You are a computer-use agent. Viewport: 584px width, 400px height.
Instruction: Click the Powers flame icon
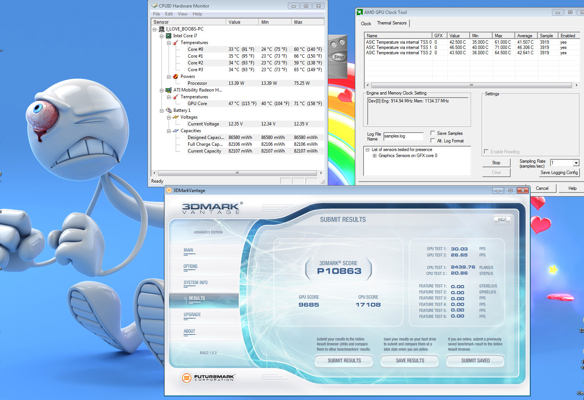point(176,76)
